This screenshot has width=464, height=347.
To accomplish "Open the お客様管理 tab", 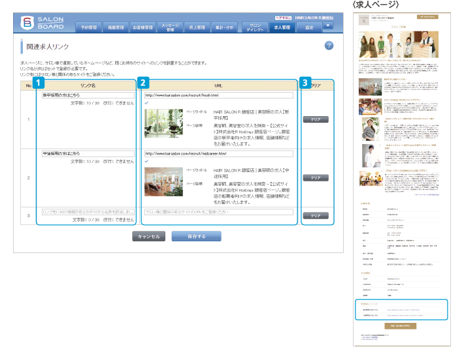I will (x=142, y=27).
